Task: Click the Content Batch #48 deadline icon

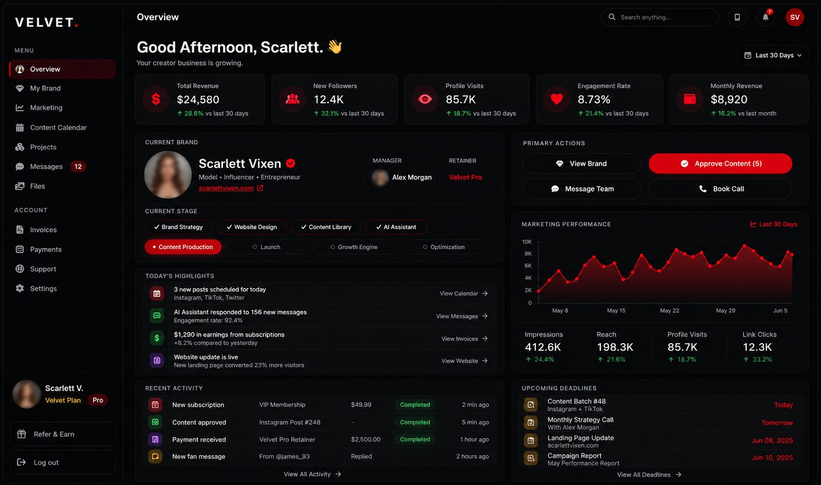Action: click(531, 405)
